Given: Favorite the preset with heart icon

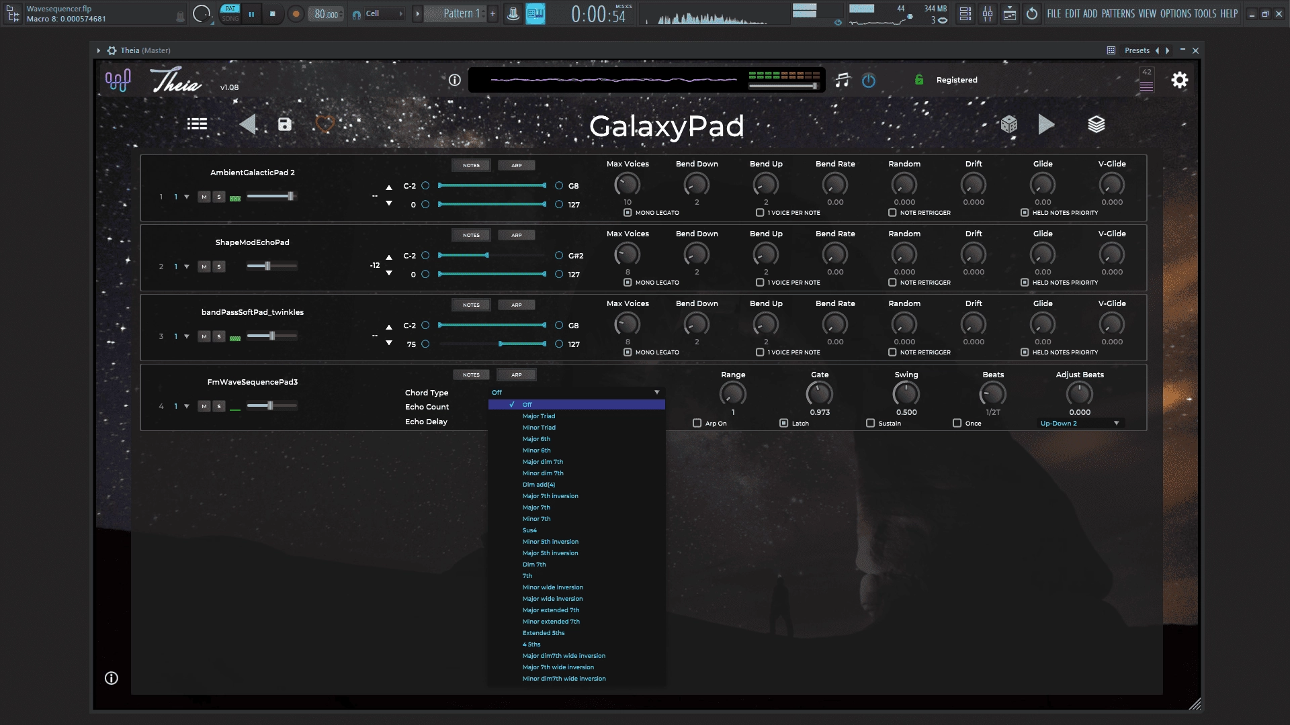Looking at the screenshot, I should [325, 124].
